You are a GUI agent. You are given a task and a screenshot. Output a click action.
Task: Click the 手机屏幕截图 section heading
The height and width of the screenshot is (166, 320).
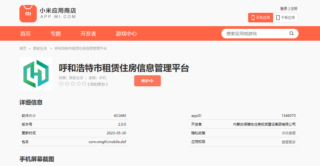click(37, 159)
